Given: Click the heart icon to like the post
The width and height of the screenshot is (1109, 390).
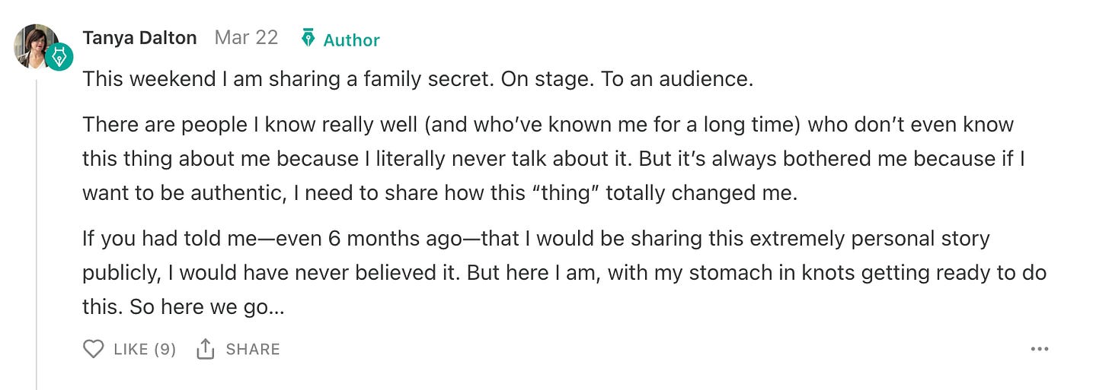Looking at the screenshot, I should (x=93, y=349).
